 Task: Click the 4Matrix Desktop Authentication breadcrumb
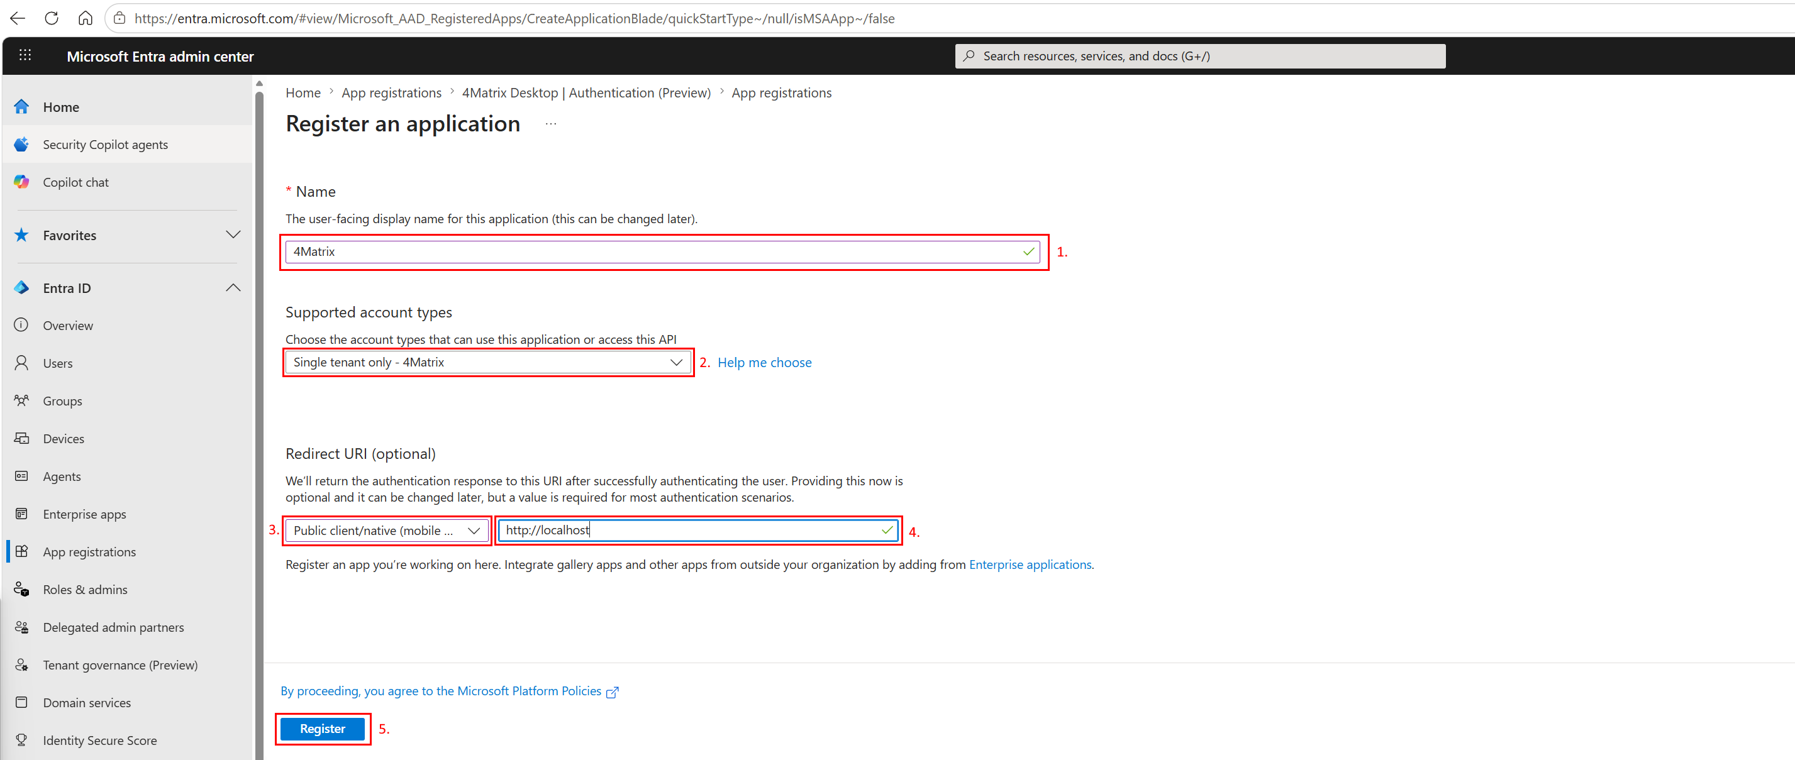click(x=586, y=92)
